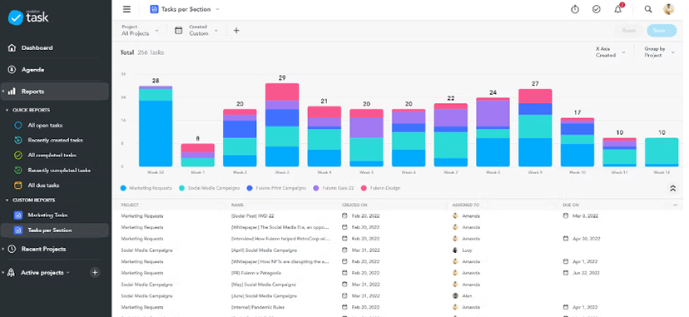The height and width of the screenshot is (317, 689).
Task: Open the notifications bell
Action: point(618,9)
